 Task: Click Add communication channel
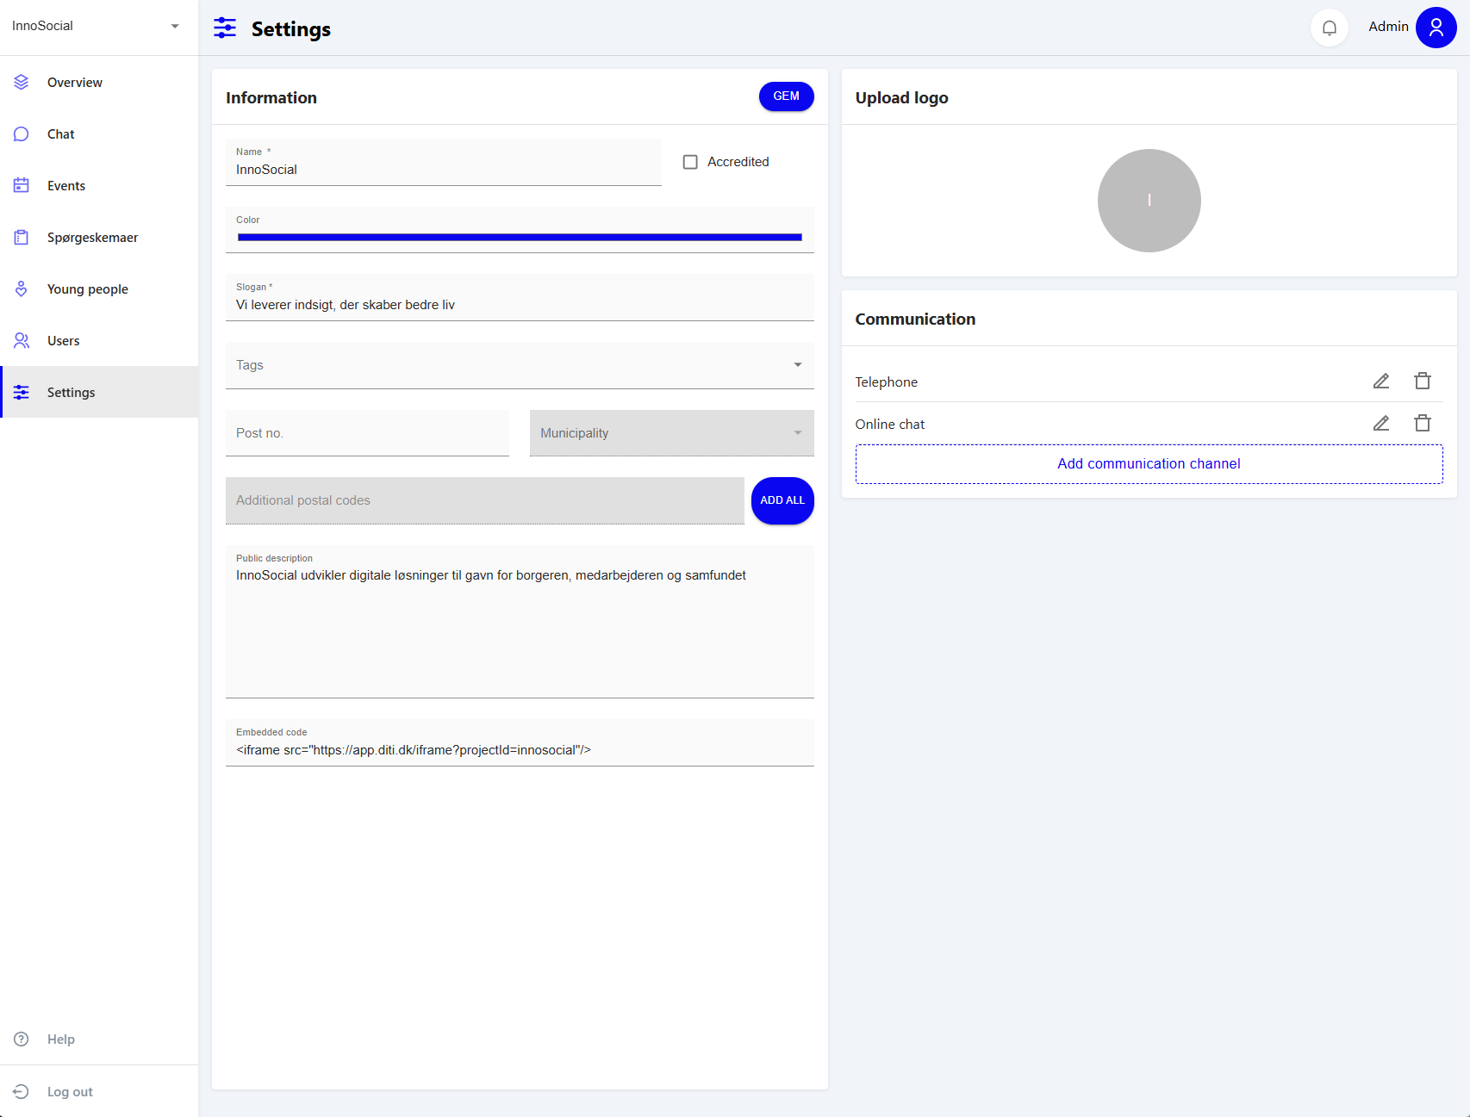[x=1149, y=463]
